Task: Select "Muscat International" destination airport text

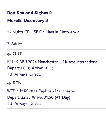Action: pos(81,62)
